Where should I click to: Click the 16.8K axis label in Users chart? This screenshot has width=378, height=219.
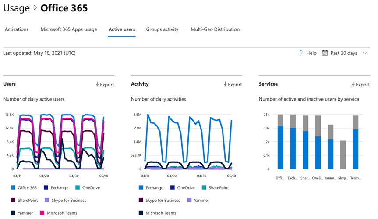pyautogui.click(x=10, y=115)
